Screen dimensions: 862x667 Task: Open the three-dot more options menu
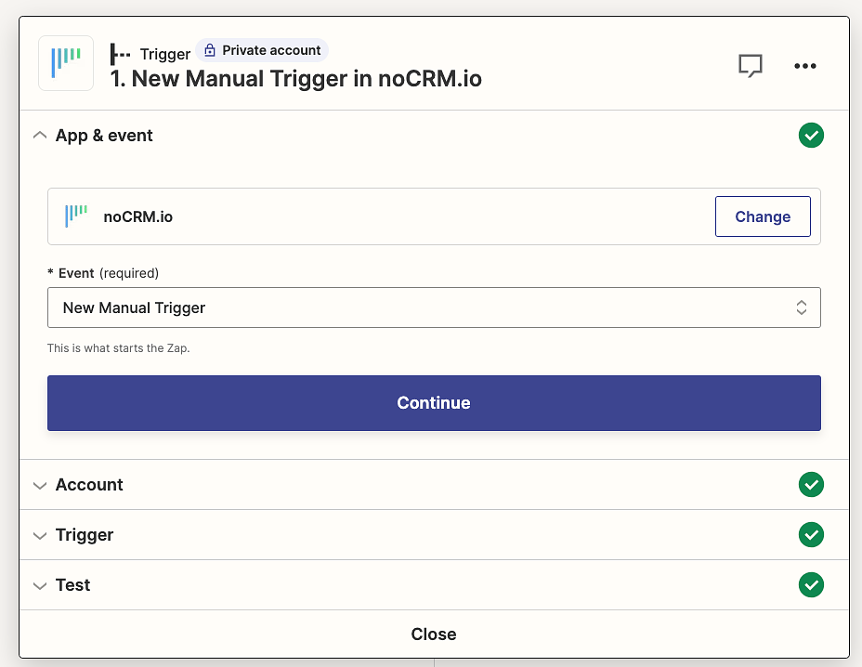(804, 66)
